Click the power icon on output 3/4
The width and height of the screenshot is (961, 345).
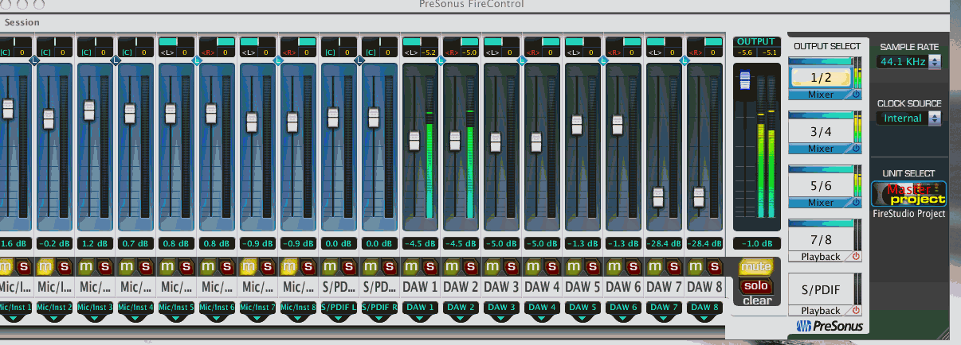(x=857, y=148)
